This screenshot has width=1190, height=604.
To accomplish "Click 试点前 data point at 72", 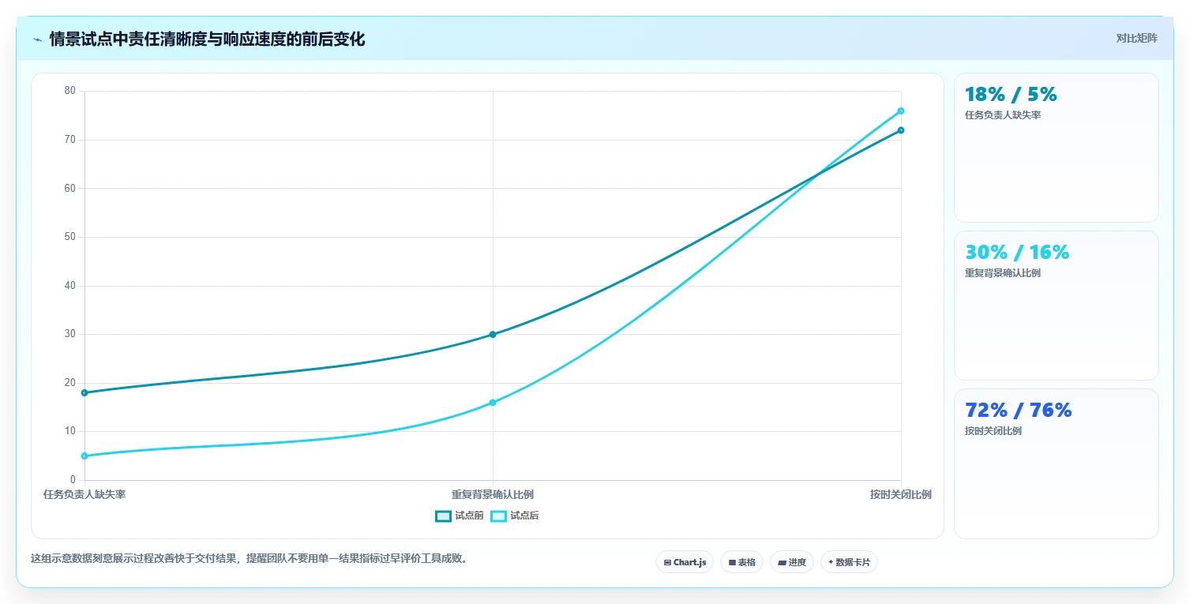I will coord(900,130).
